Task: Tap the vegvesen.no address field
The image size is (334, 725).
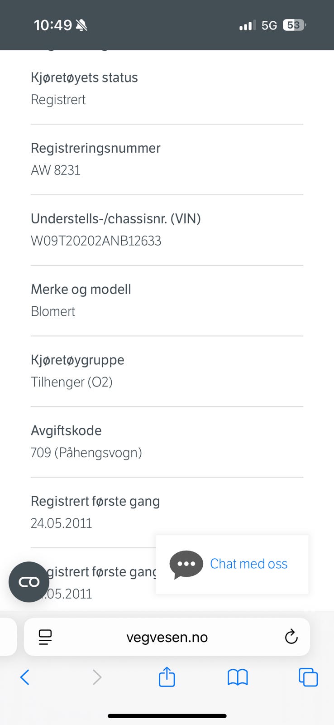Action: coord(167,637)
